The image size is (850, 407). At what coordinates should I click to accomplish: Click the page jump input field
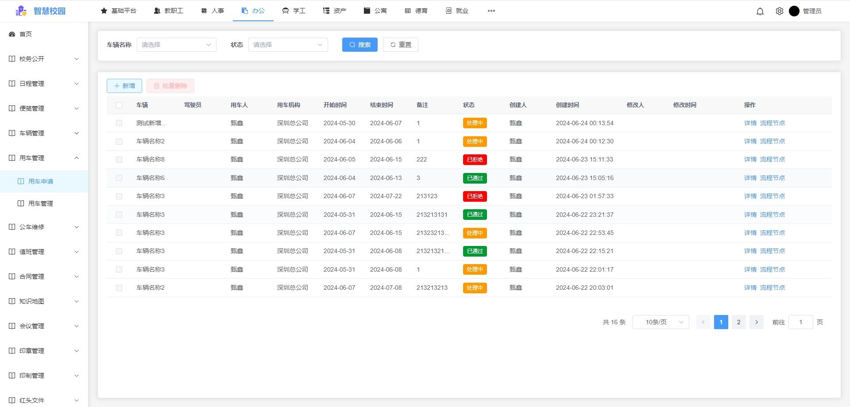(x=800, y=322)
